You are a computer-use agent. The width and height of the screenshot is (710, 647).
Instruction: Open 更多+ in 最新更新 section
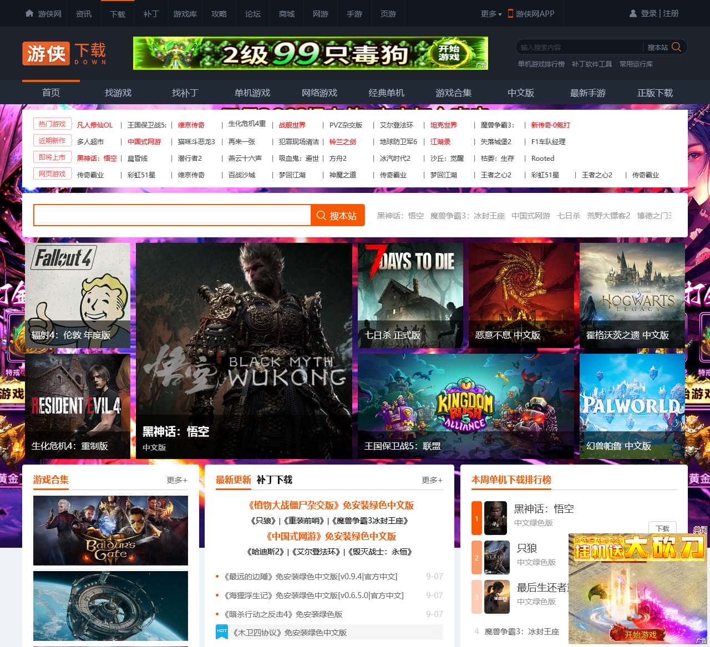pyautogui.click(x=432, y=480)
